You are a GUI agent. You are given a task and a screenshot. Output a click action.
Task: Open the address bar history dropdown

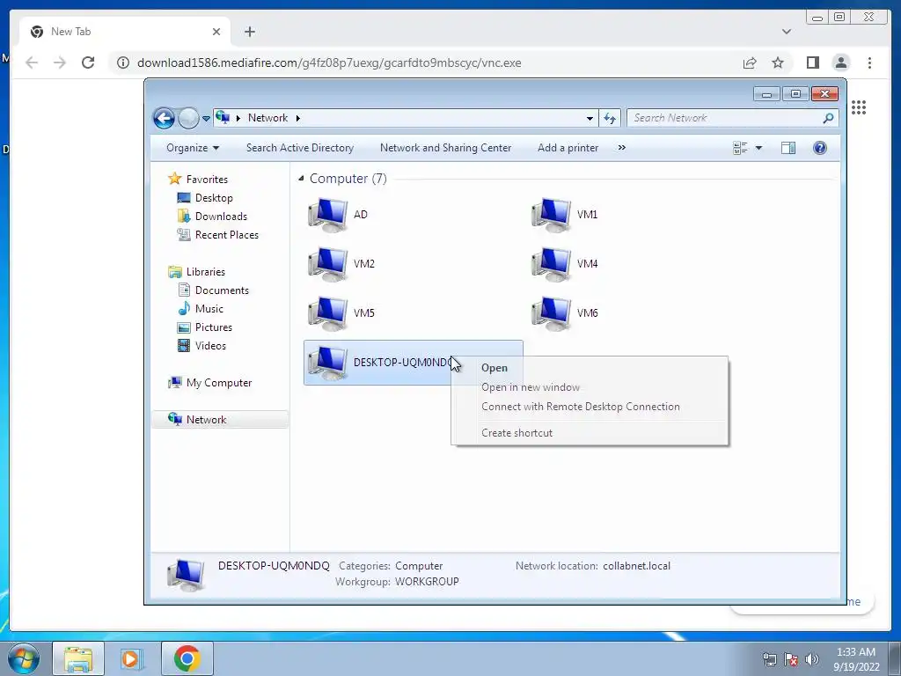click(590, 119)
